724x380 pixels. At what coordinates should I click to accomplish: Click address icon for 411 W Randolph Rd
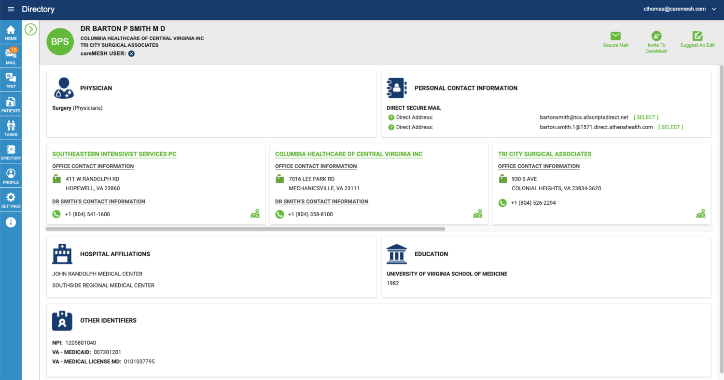56,179
